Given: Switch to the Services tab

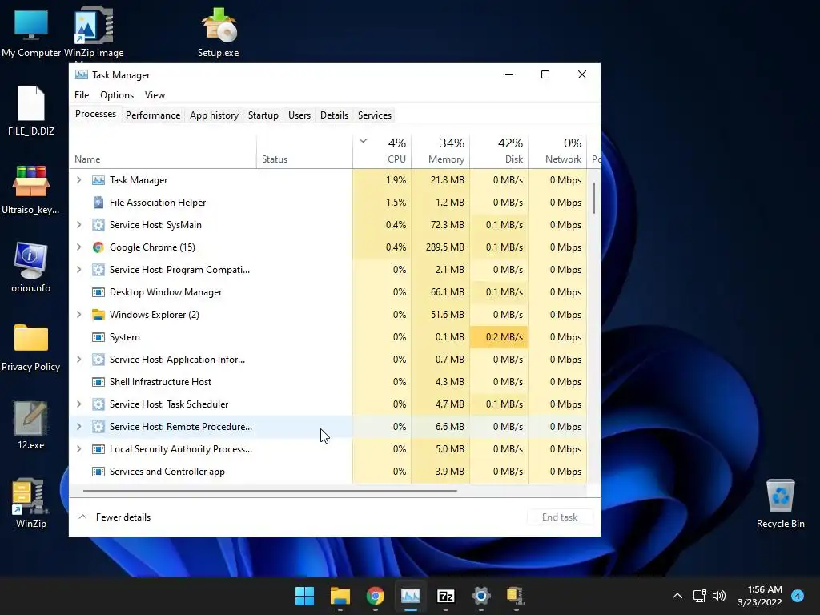Looking at the screenshot, I should 375,115.
